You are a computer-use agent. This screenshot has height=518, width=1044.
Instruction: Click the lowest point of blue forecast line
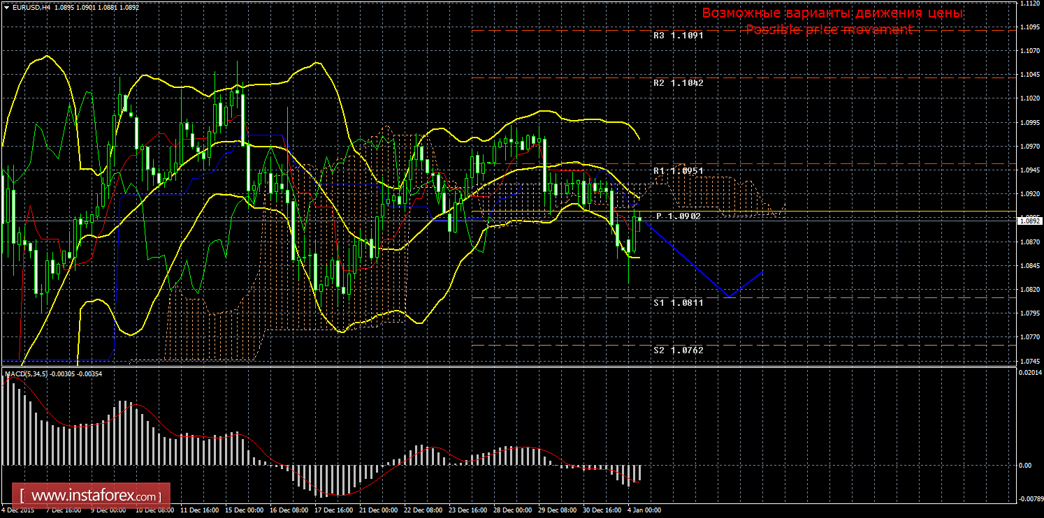coord(729,297)
